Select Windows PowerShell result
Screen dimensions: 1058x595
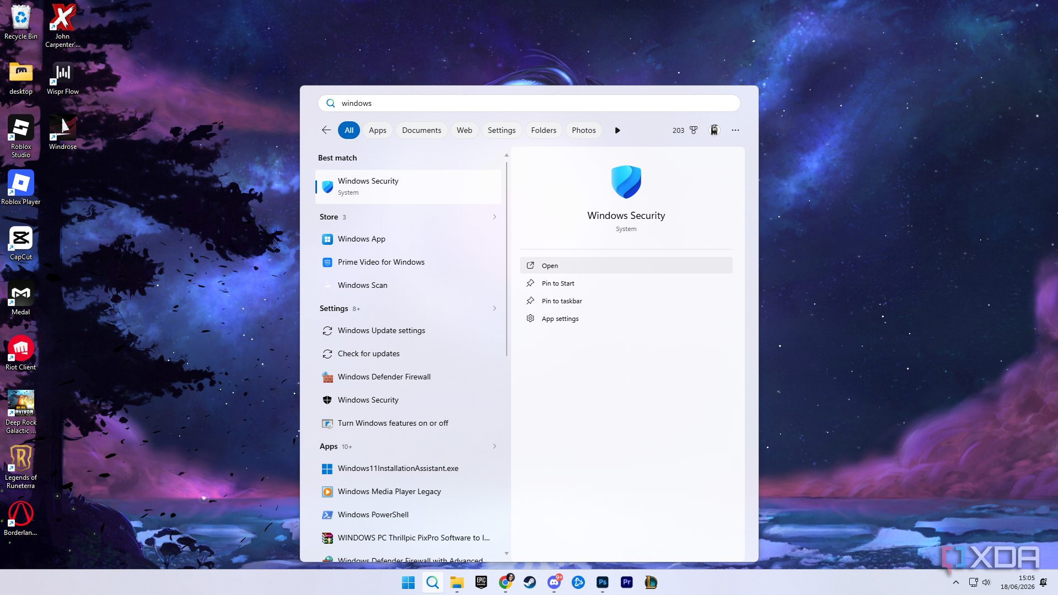tap(408, 514)
